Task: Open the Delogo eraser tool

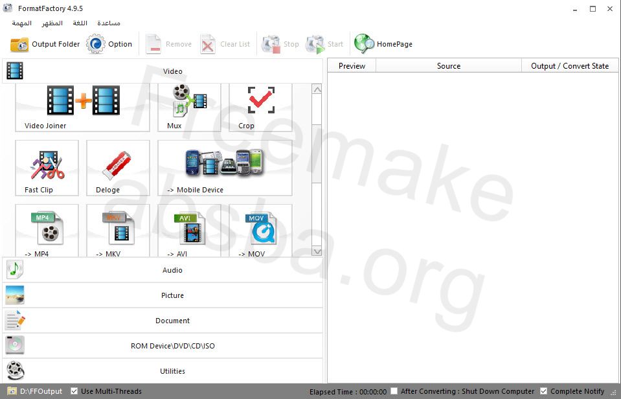Action: pyautogui.click(x=118, y=168)
